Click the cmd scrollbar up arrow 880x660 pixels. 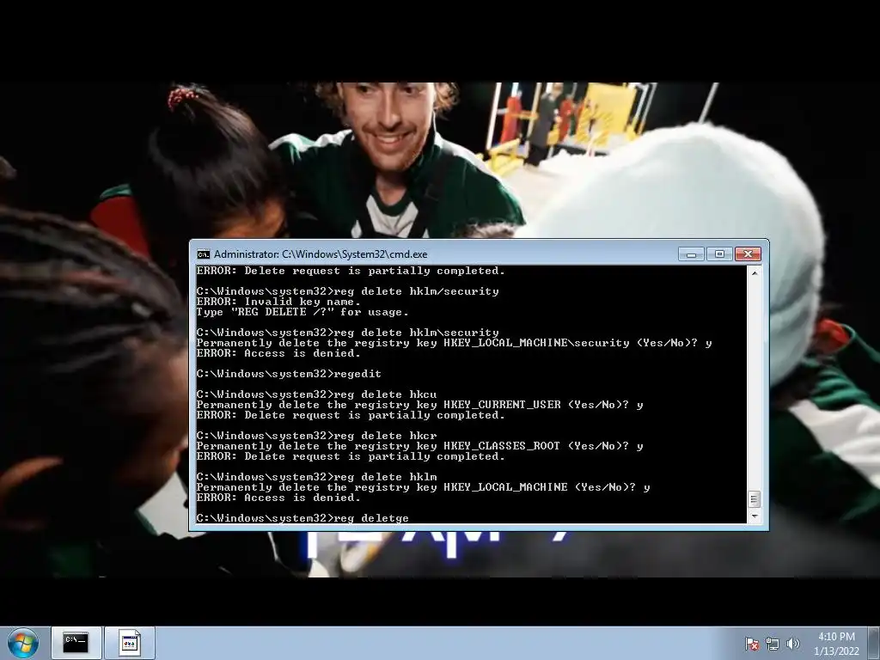coord(755,272)
